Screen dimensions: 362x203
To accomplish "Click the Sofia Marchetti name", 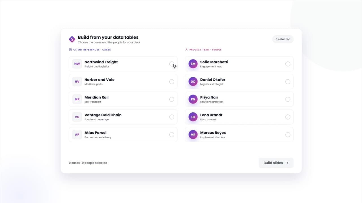I will coord(214,62).
